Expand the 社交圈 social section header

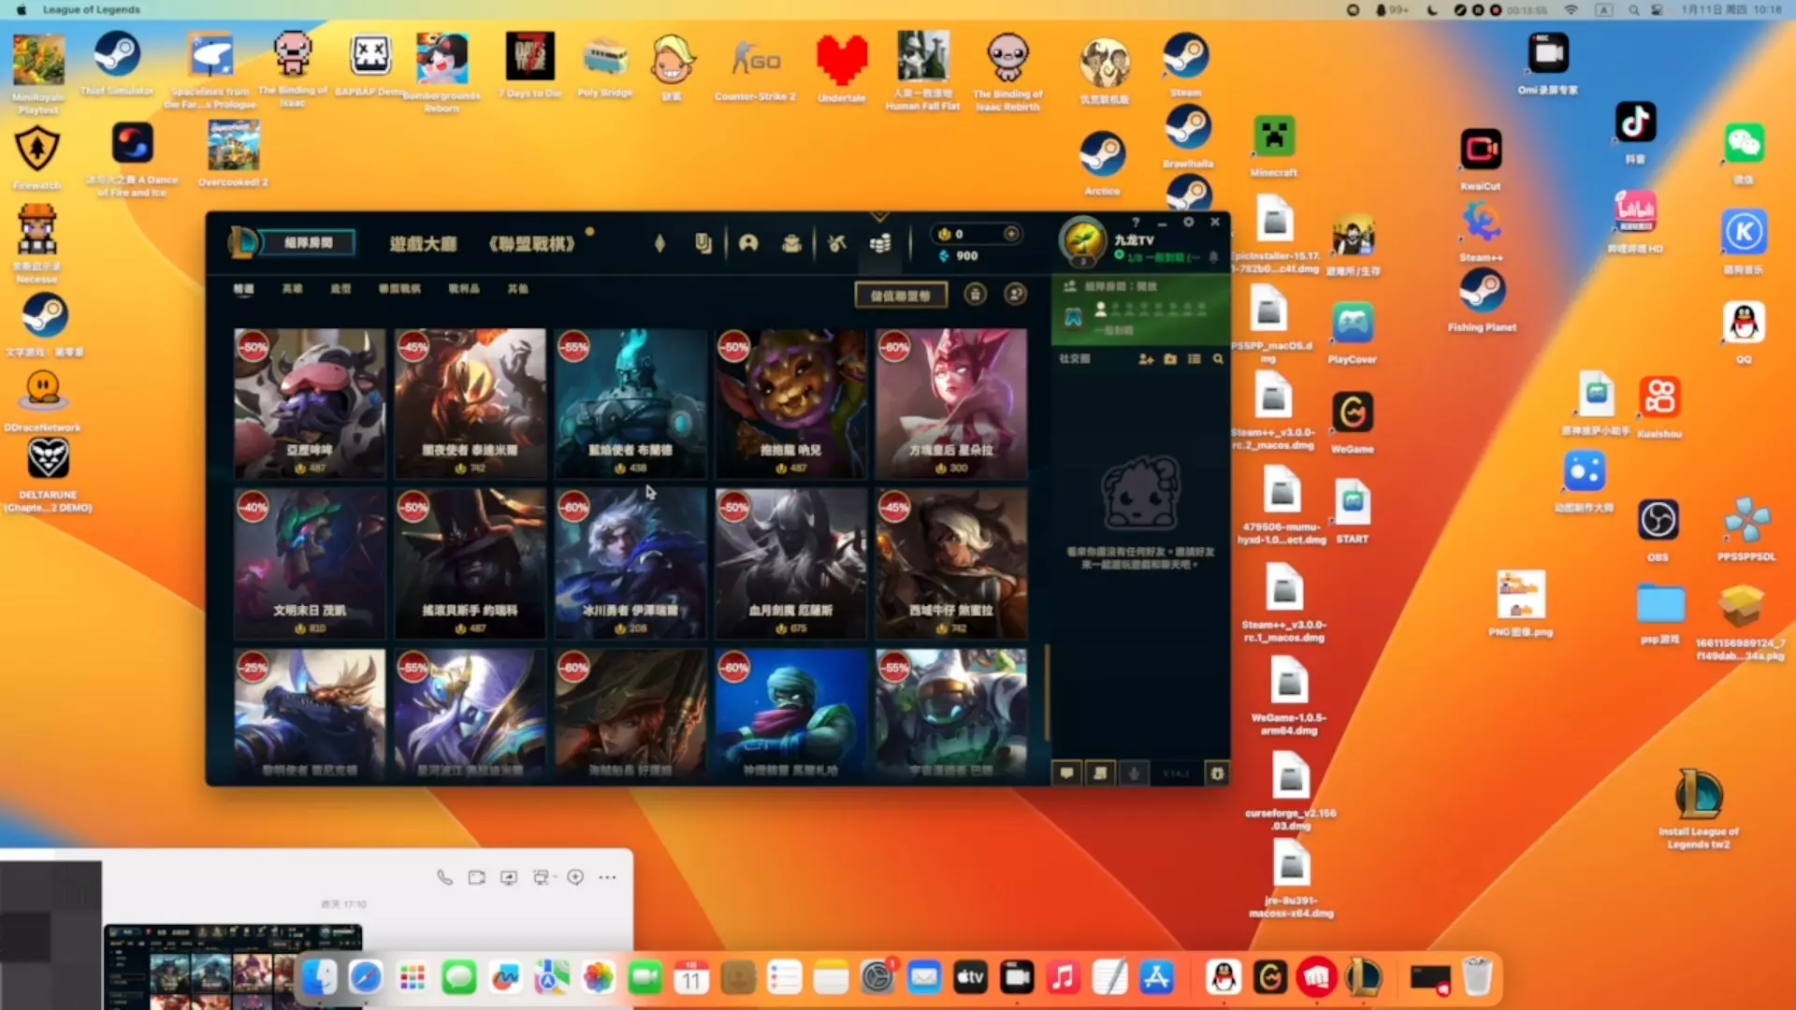pyautogui.click(x=1075, y=359)
